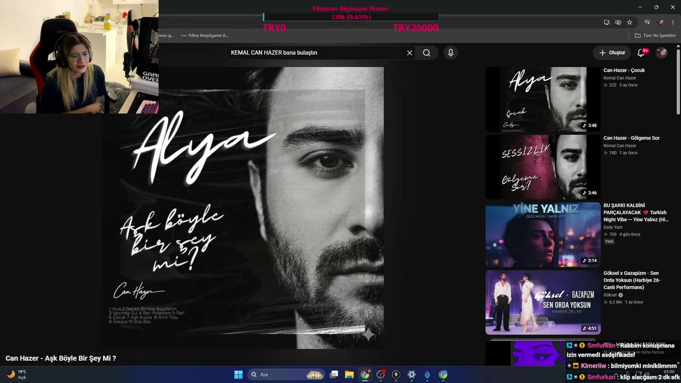Image resolution: width=681 pixels, height=383 pixels.
Task: Open YouTube notifications bell
Action: click(642, 53)
